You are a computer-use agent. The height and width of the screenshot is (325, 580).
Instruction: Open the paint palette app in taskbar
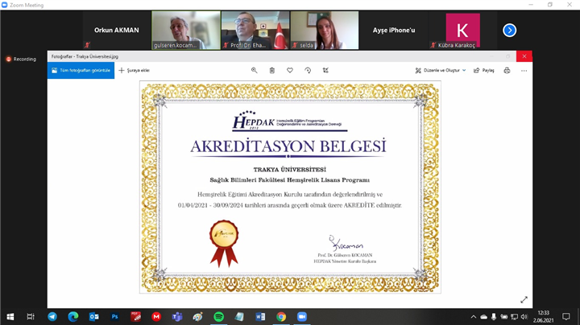click(x=198, y=316)
